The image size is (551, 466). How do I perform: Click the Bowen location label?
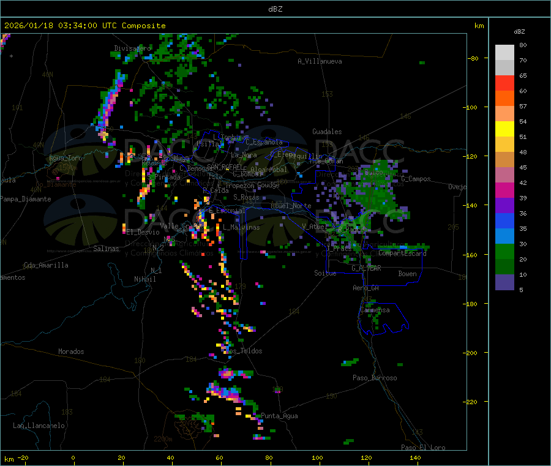tap(407, 274)
